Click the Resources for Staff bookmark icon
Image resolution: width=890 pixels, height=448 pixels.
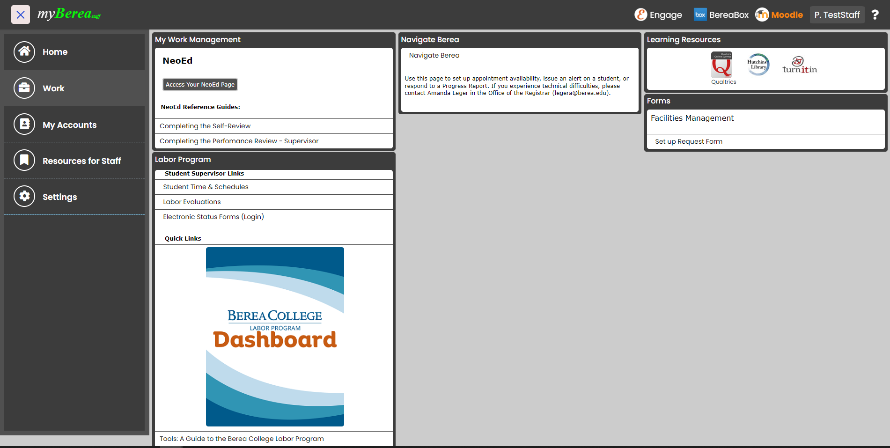pyautogui.click(x=24, y=161)
